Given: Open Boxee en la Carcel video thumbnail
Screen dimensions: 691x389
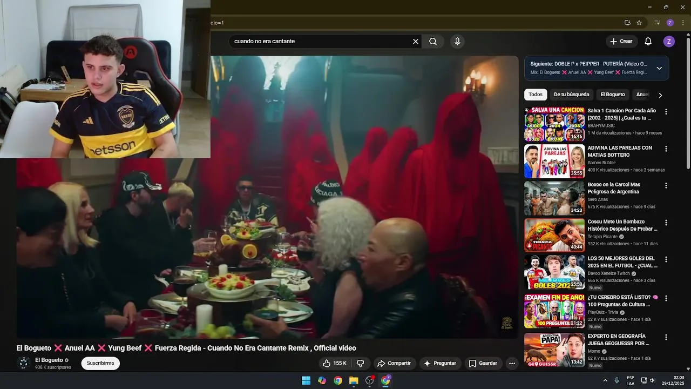Looking at the screenshot, I should tap(554, 198).
